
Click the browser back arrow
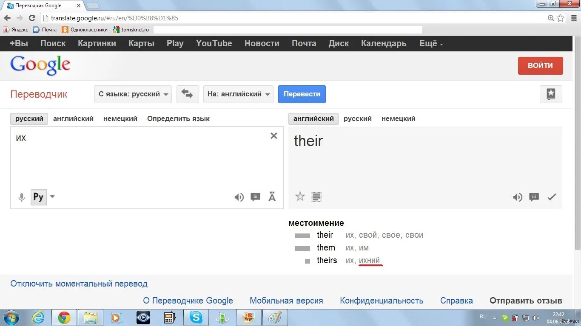tap(7, 18)
